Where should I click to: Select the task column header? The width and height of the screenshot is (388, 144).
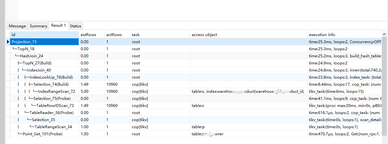pyautogui.click(x=160, y=34)
